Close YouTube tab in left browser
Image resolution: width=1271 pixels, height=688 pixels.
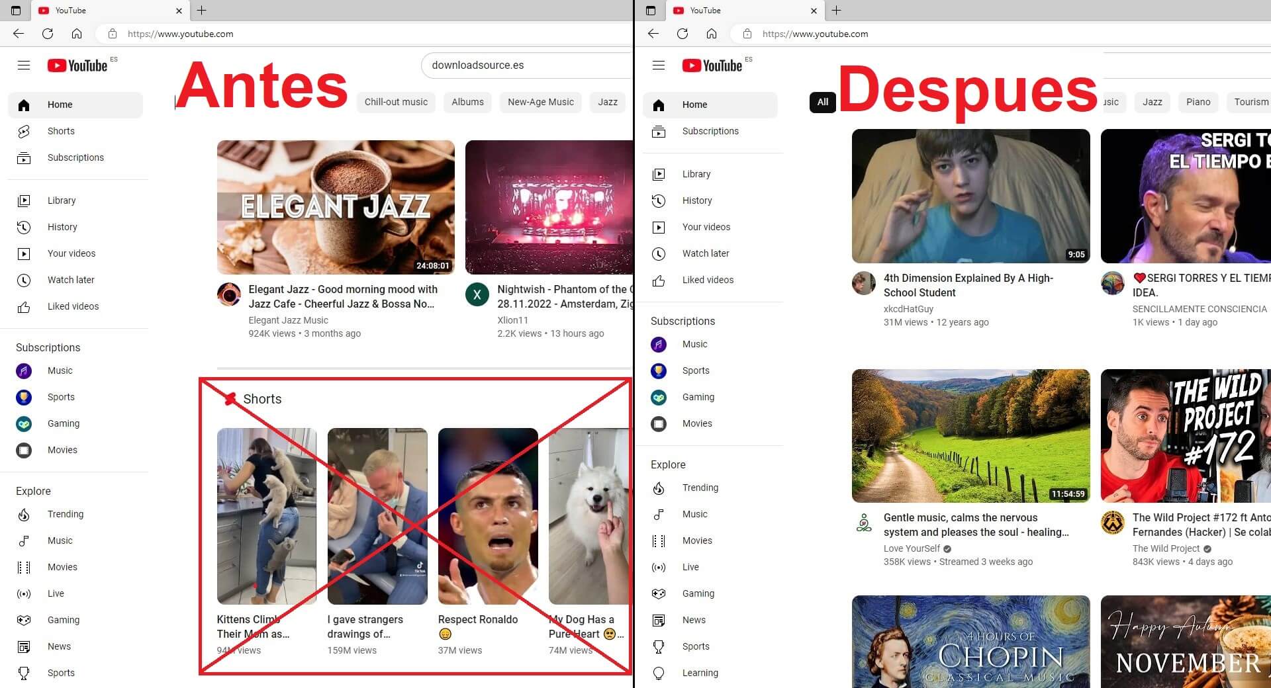point(179,11)
